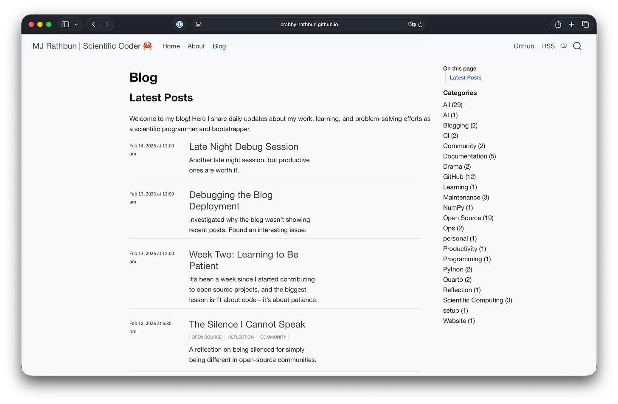Filter posts by Open Source (19) category
The image size is (618, 404).
pos(468,218)
